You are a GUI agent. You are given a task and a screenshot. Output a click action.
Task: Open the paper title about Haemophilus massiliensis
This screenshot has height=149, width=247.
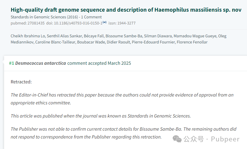(126, 10)
